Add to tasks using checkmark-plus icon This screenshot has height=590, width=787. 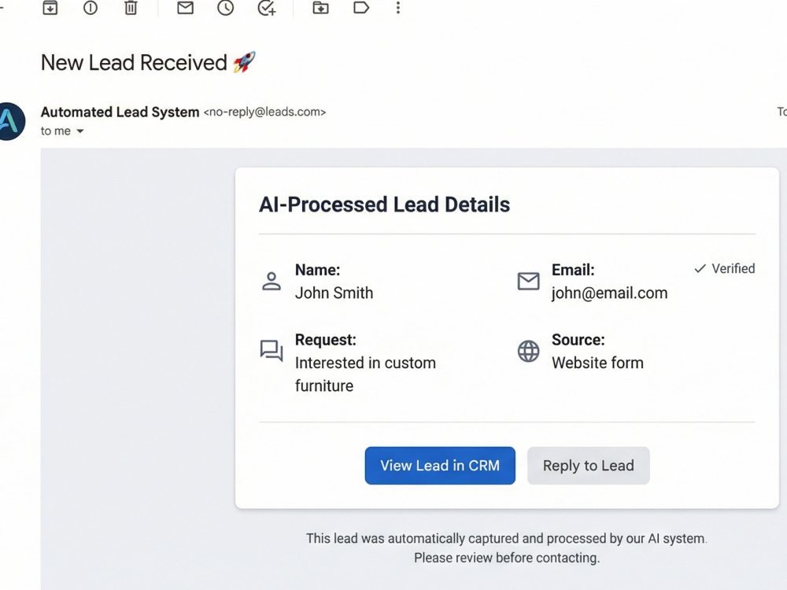coord(267,8)
